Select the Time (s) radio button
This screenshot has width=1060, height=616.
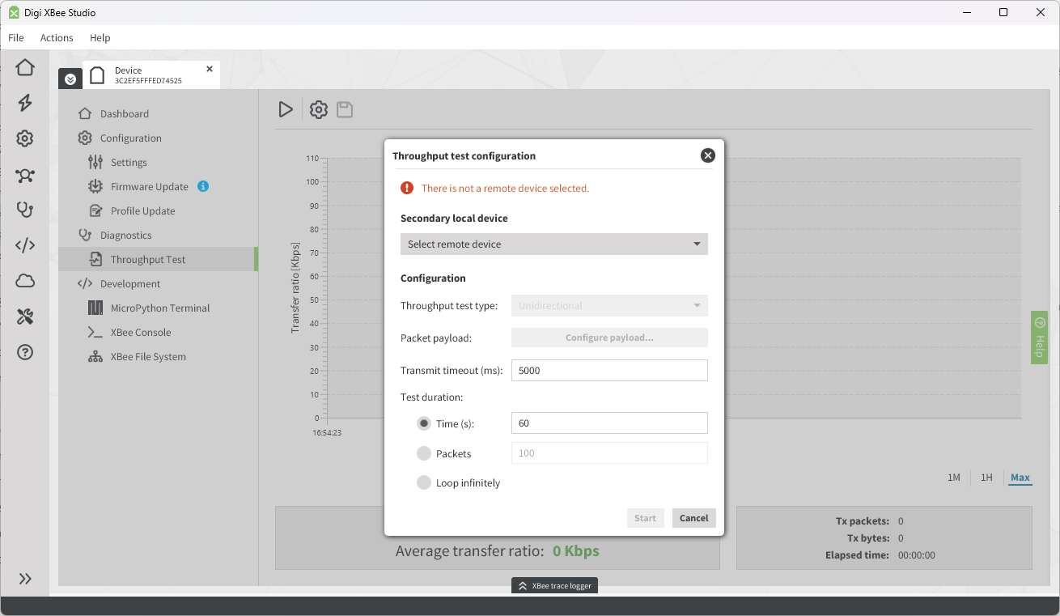(424, 423)
